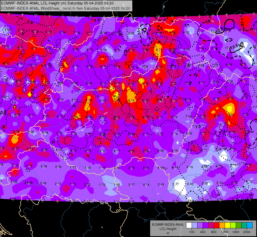Click the wind shear value 2.55

coord(175,151)
